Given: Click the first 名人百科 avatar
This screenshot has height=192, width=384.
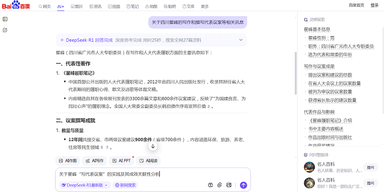Looking at the screenshot, I should (x=309, y=167).
